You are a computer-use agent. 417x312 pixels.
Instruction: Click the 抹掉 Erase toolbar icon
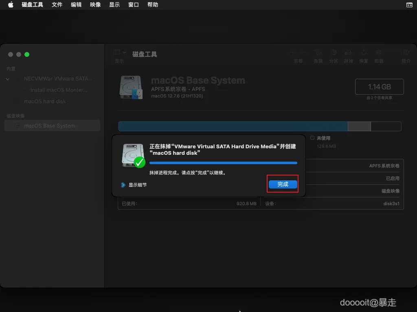(348, 52)
